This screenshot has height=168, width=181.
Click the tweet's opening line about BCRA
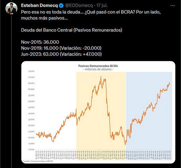(x=91, y=15)
